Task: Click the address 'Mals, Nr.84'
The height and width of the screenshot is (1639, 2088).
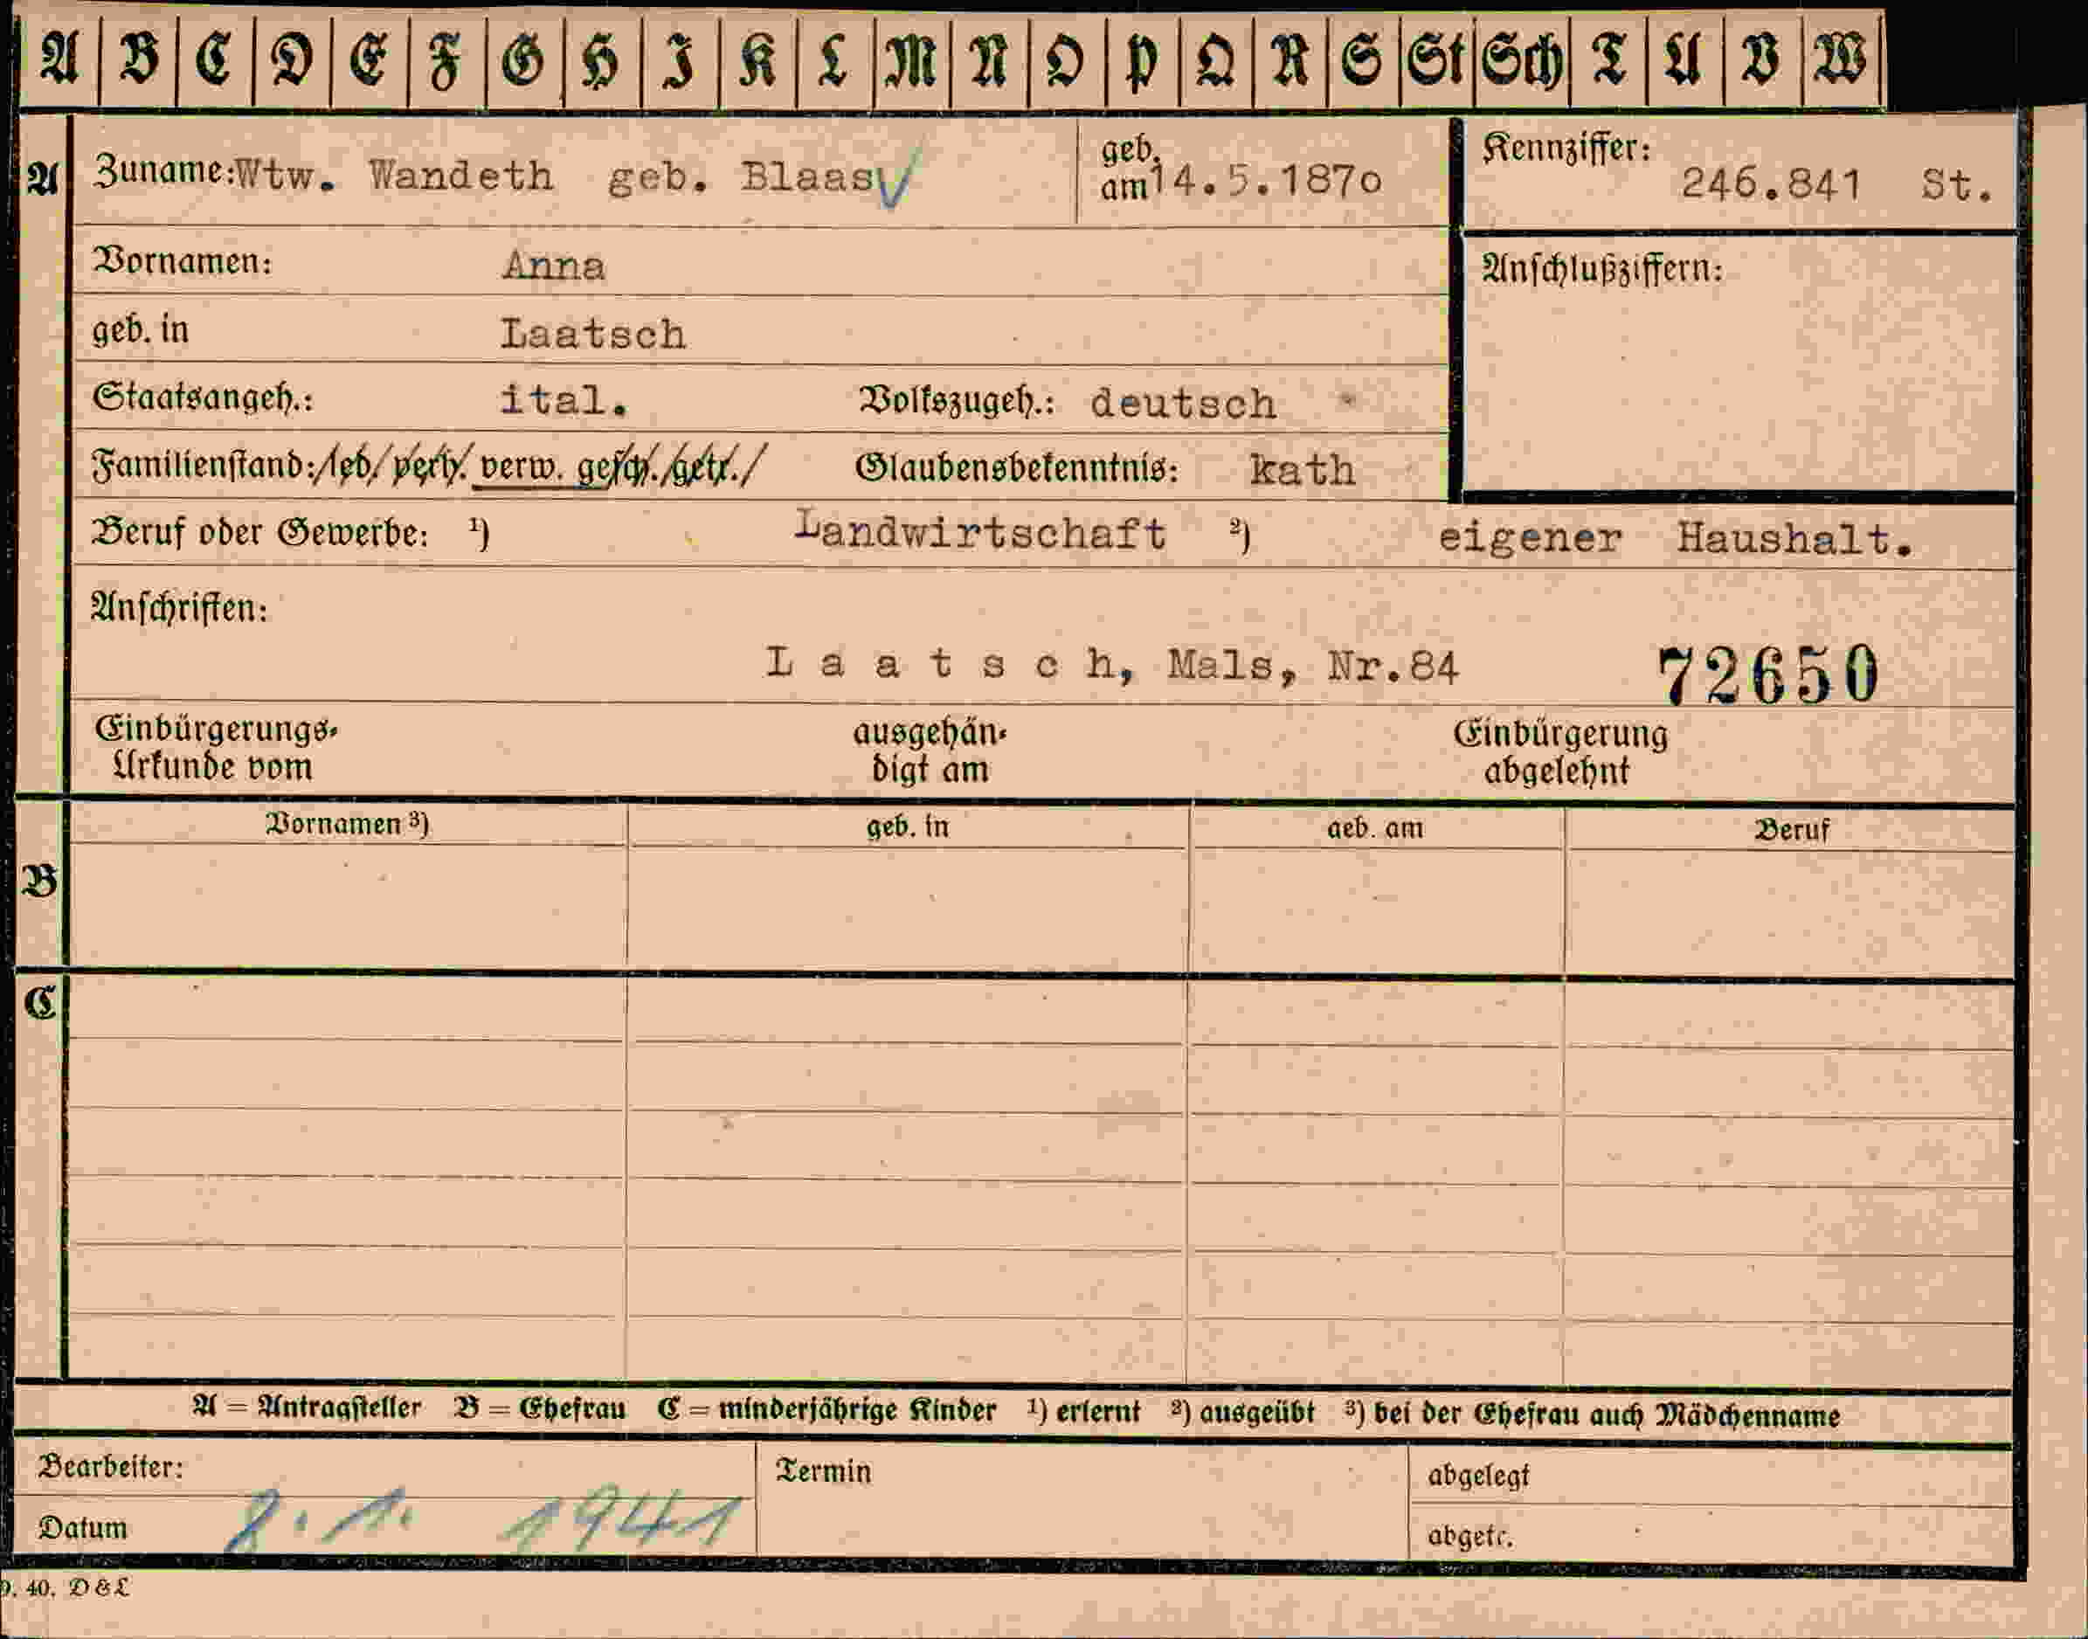Action: tap(1313, 665)
